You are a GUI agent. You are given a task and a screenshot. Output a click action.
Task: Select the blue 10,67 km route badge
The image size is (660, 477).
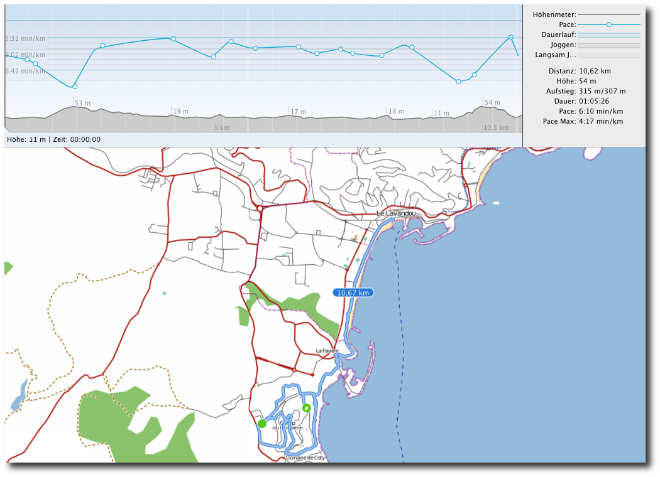coord(353,292)
